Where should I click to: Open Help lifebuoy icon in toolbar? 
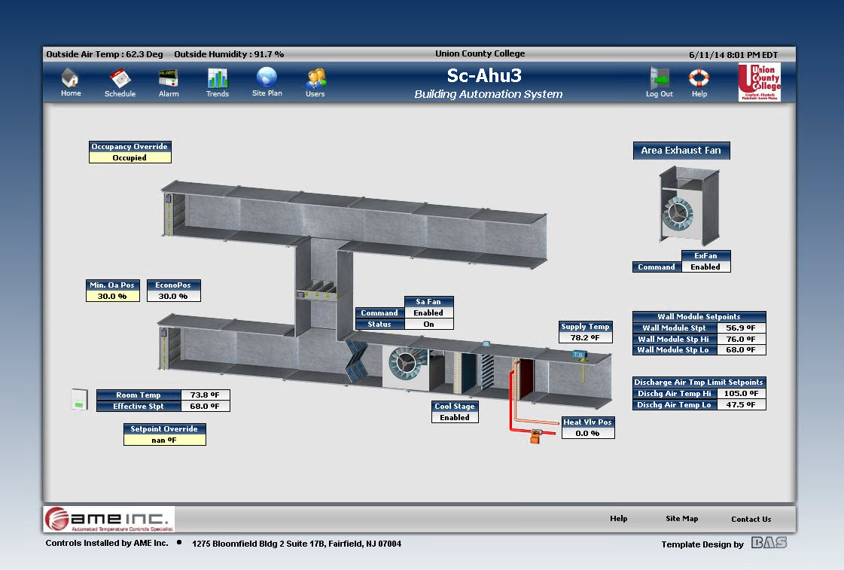[x=699, y=78]
